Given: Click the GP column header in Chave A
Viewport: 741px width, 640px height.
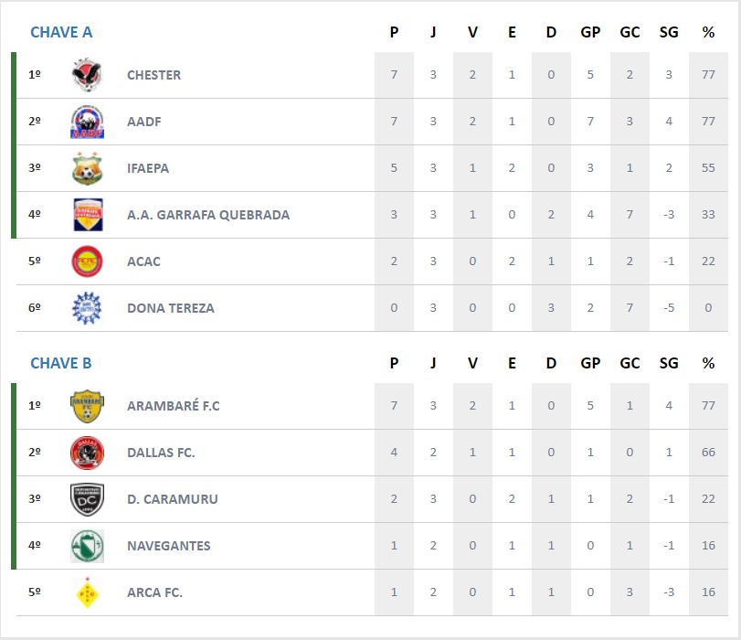Looking at the screenshot, I should point(590,32).
